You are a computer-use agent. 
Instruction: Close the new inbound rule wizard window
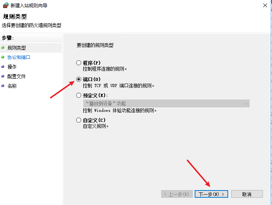point(265,5)
